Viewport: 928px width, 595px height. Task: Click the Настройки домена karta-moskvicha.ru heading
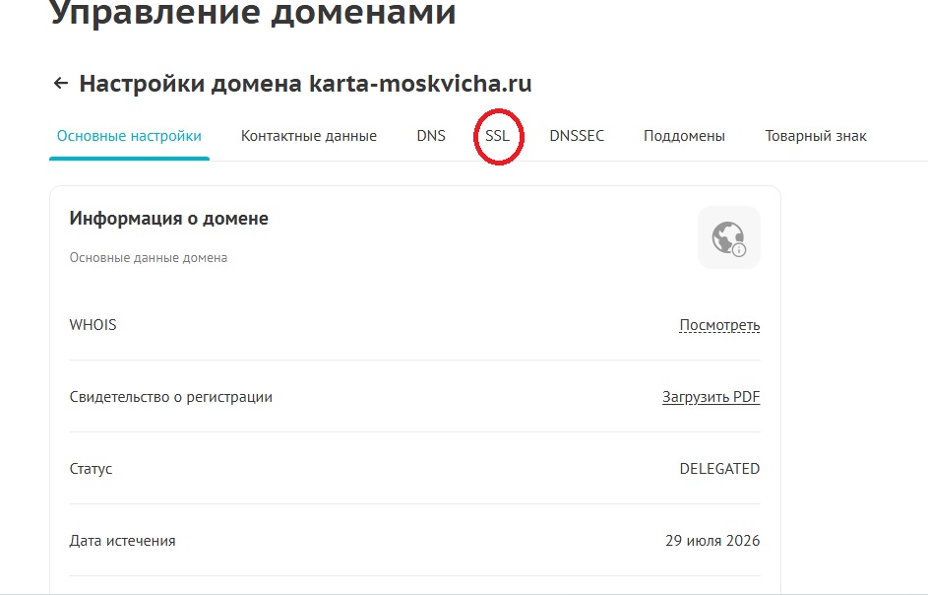[305, 84]
